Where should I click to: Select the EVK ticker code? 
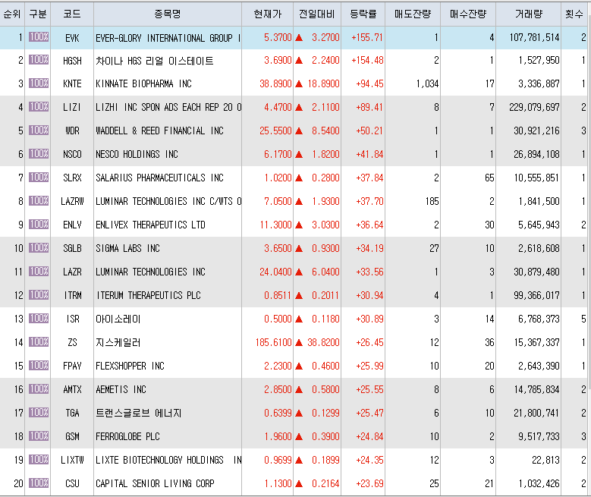click(72, 38)
